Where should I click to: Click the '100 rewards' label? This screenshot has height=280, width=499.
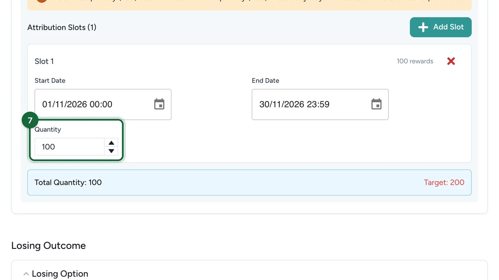415,61
